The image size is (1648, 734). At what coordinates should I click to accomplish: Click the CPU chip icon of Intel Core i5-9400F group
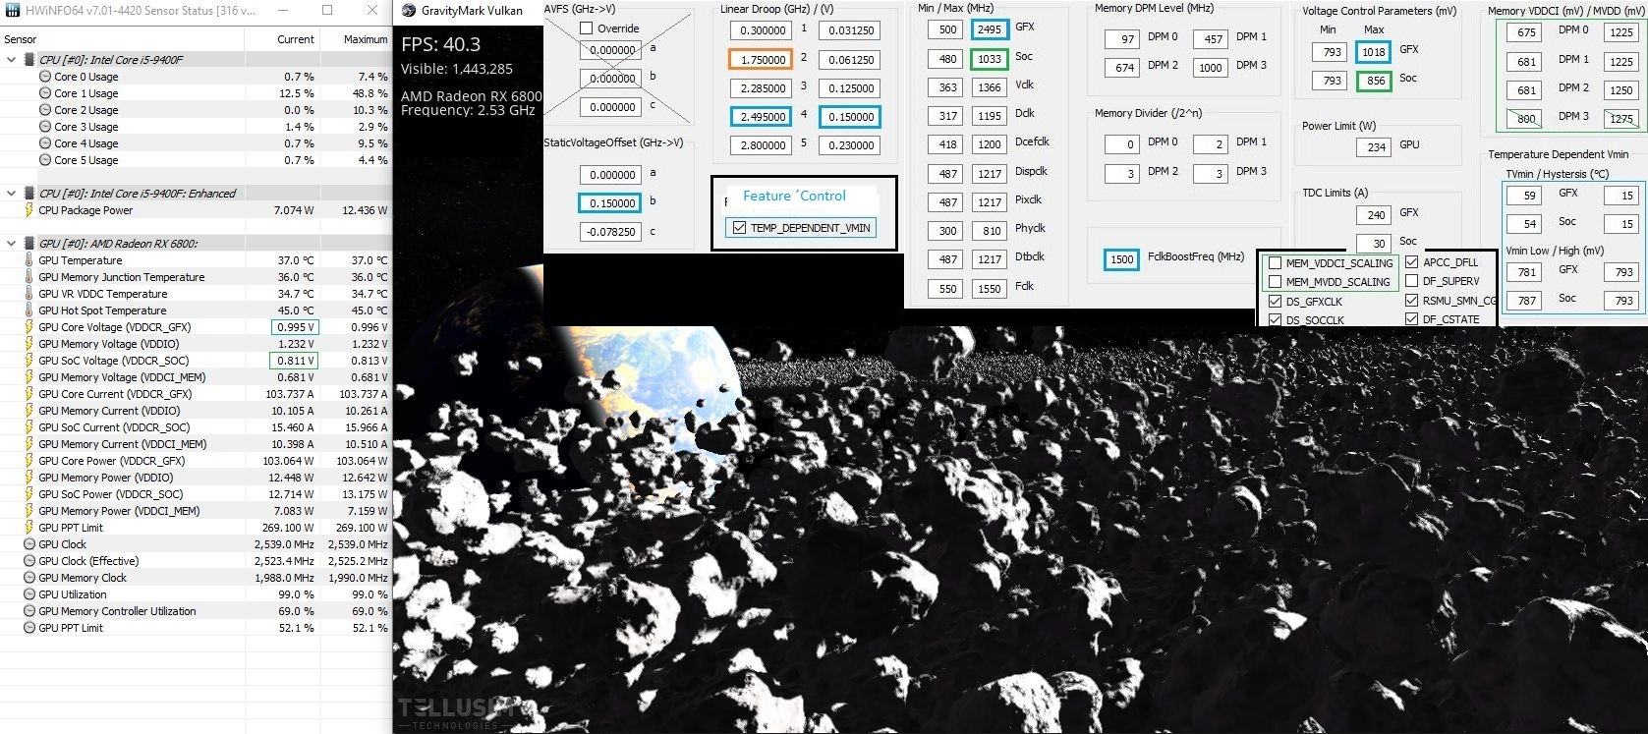(x=29, y=60)
